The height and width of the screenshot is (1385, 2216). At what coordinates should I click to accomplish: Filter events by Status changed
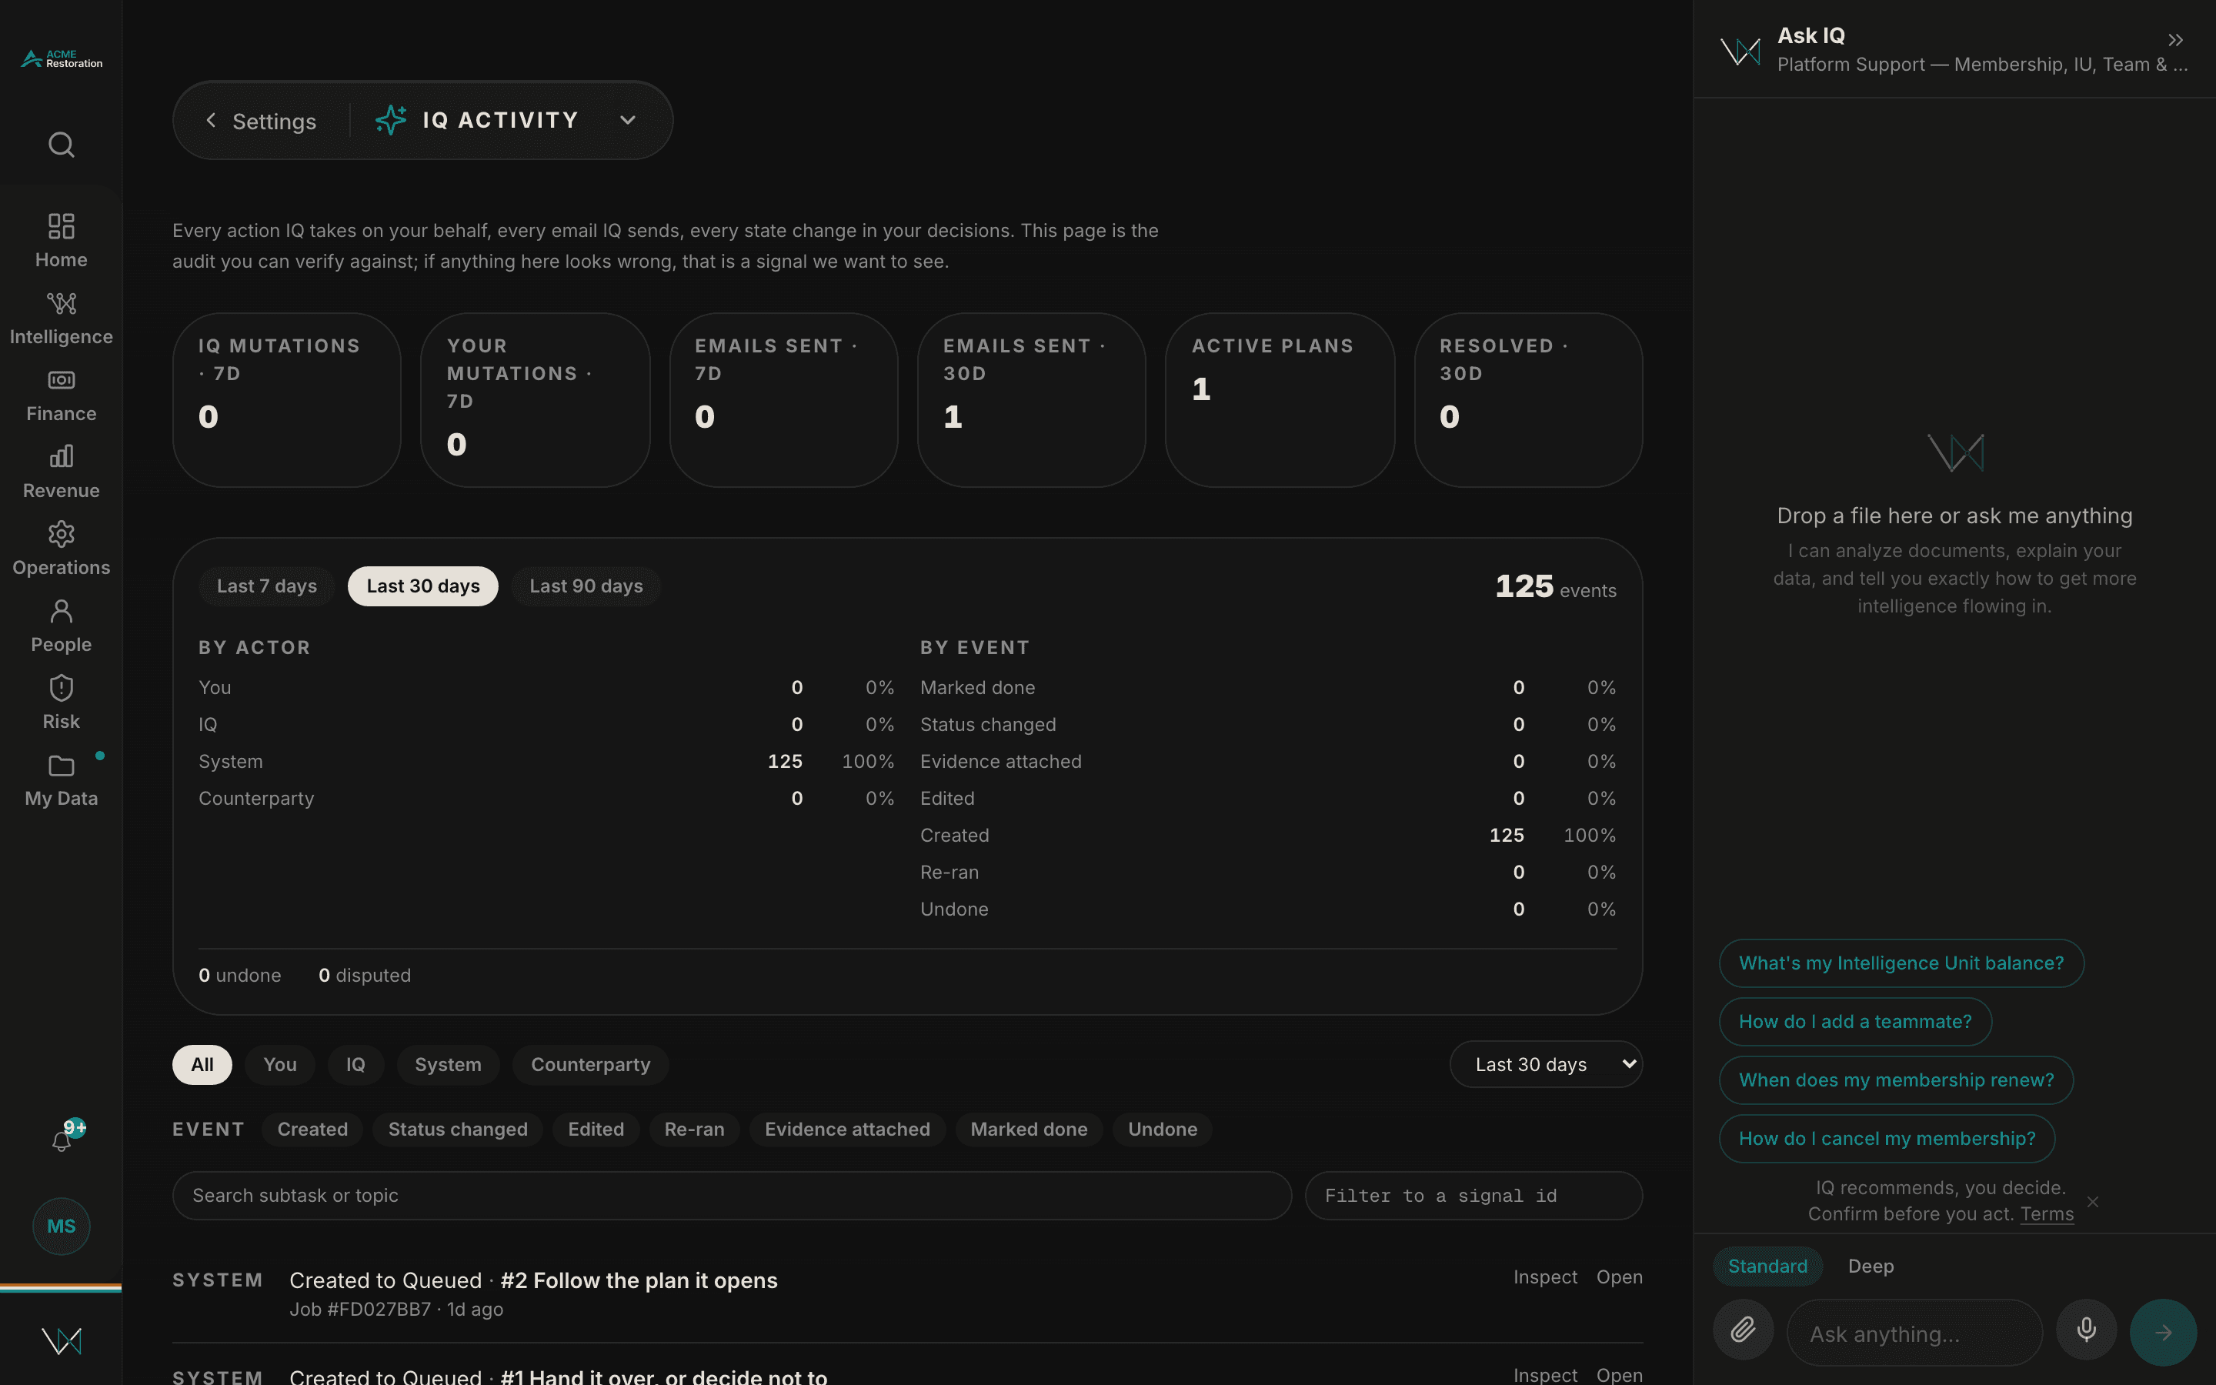(458, 1130)
